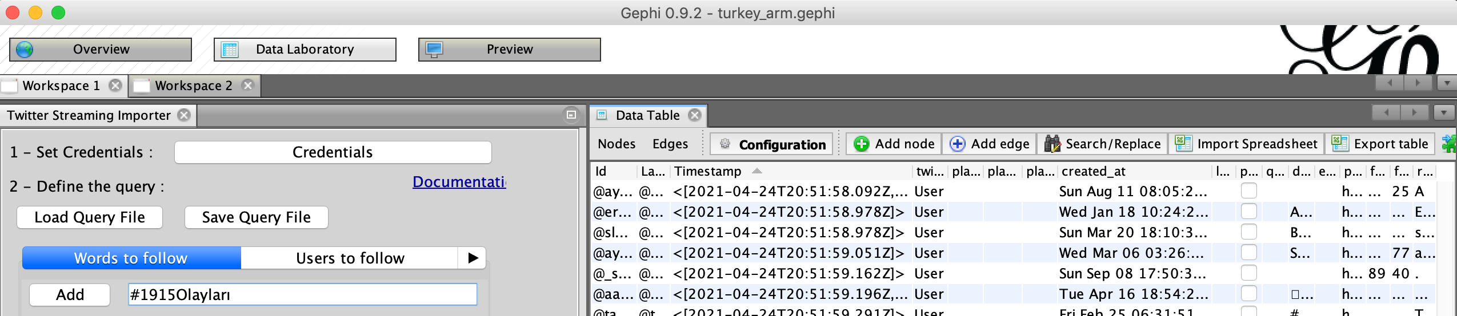Toggle checkbox in Wed Mar 06 row
1457x316 pixels.
coord(1249,253)
